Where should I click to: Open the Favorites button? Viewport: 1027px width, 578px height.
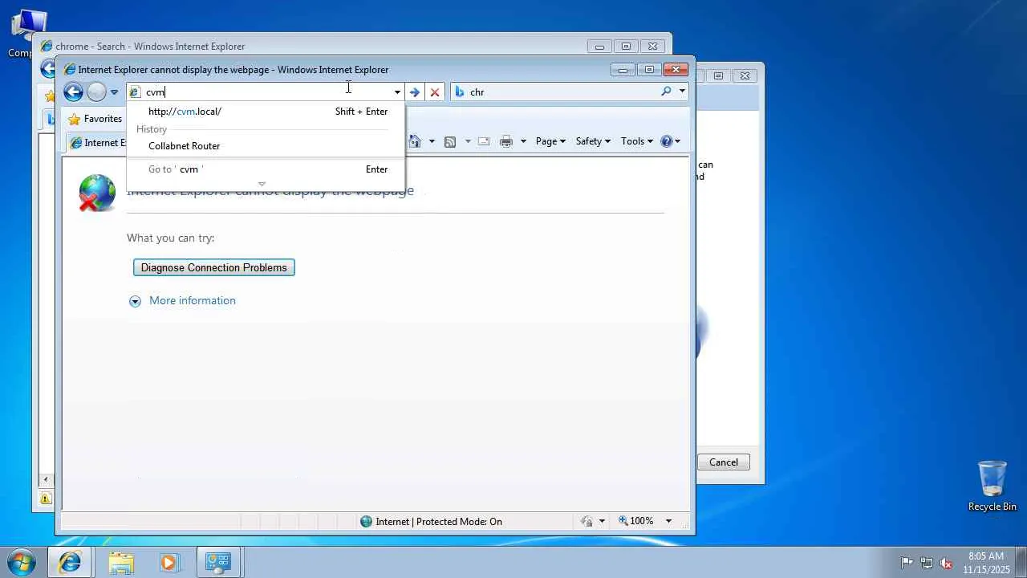click(95, 119)
